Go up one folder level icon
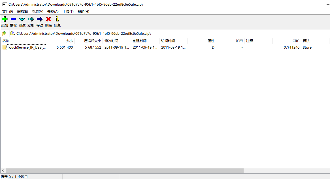 (4, 33)
